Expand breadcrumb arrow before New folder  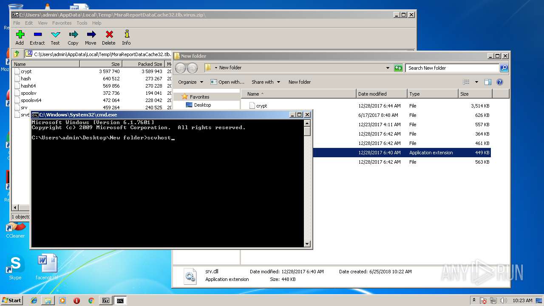point(216,68)
